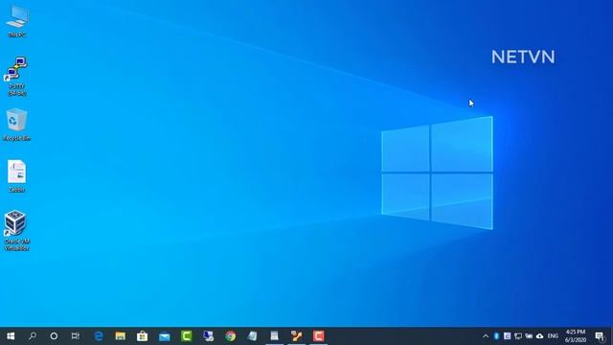Screen dimensions: 613x345
Task: Select the PuTTY (64-bit) desktop shortcut
Action: pos(16,77)
